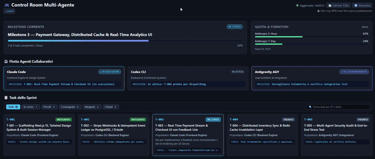Viewport: 375px width, 159px height.
Task: Click the Milestone 3 progress bar
Action: (125, 41)
